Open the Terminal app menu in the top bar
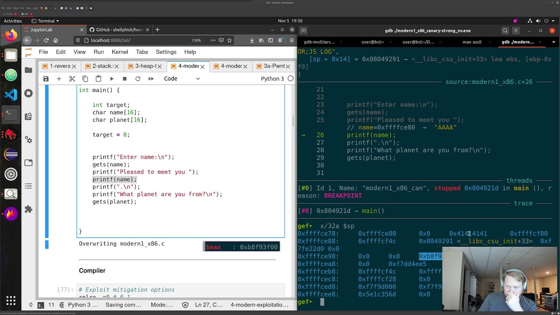The image size is (560, 315). (x=45, y=21)
